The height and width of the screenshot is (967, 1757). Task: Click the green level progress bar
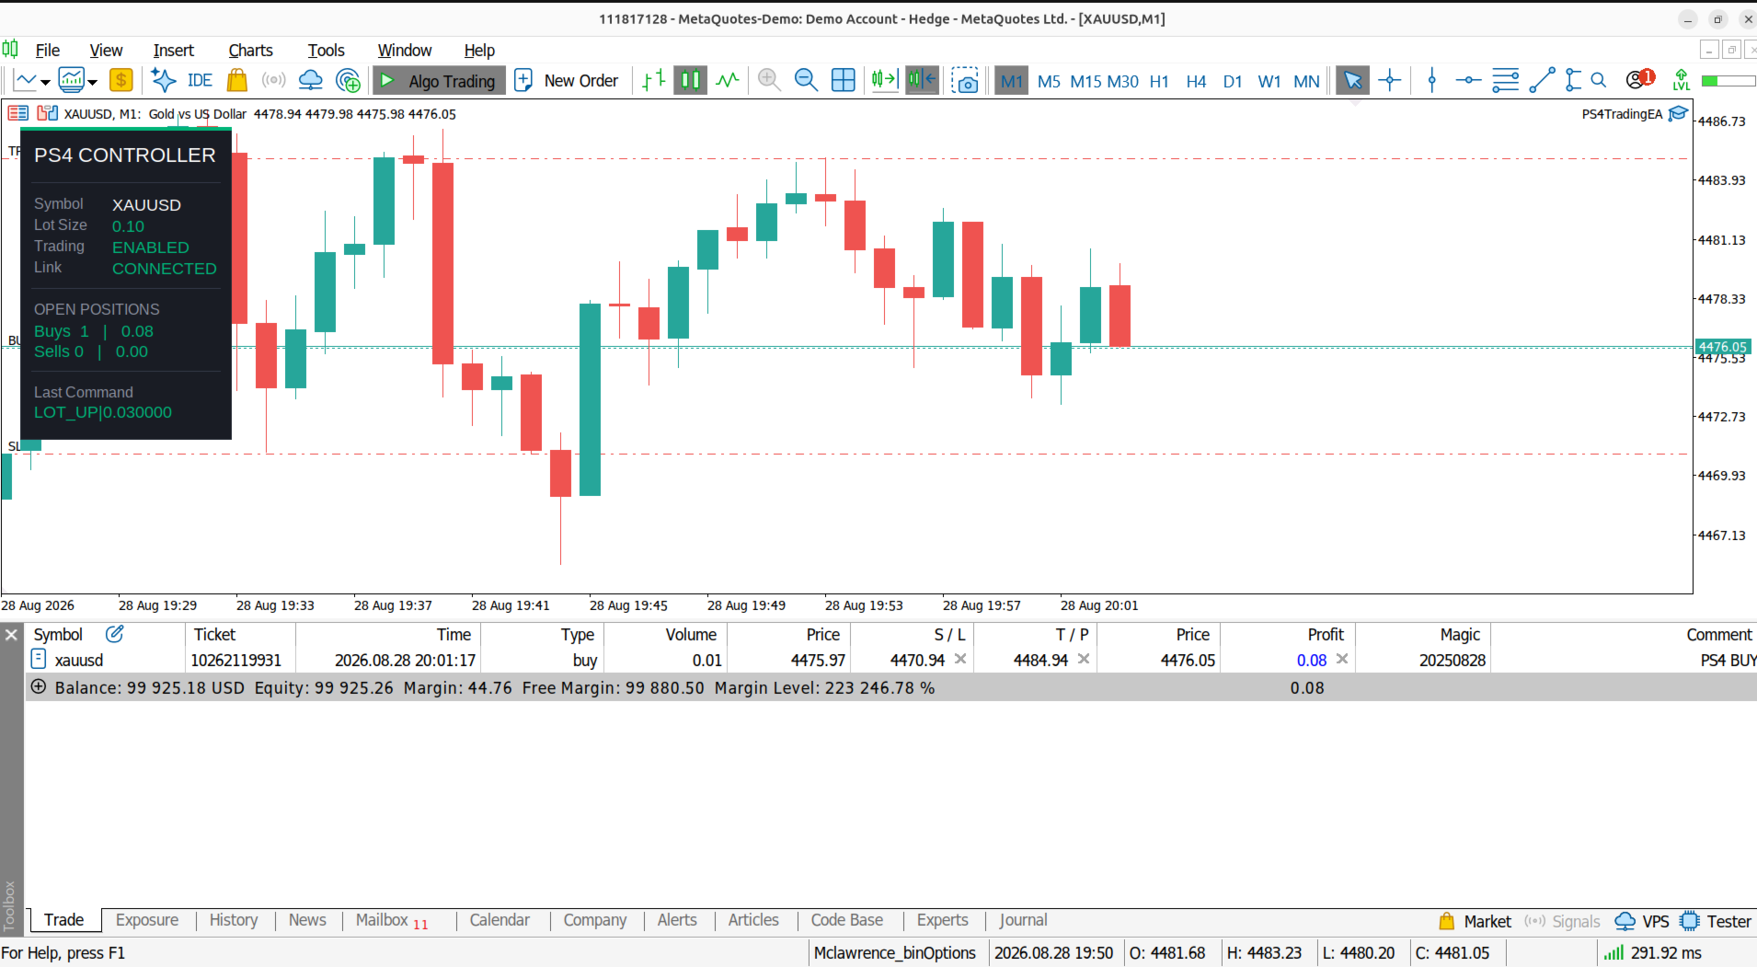[1728, 81]
